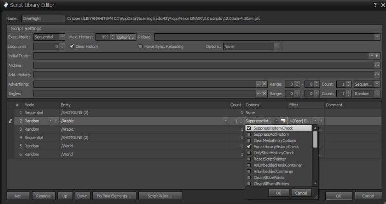
Task: Browse for Add. History ellipsis button
Action: [377, 75]
